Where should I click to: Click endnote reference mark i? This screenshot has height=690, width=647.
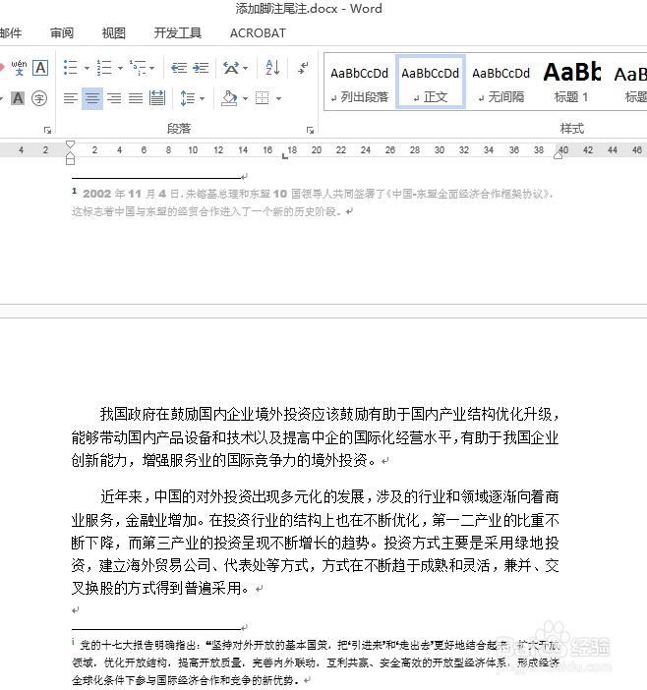tap(73, 642)
